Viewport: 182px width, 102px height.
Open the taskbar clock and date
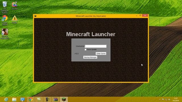point(176,99)
